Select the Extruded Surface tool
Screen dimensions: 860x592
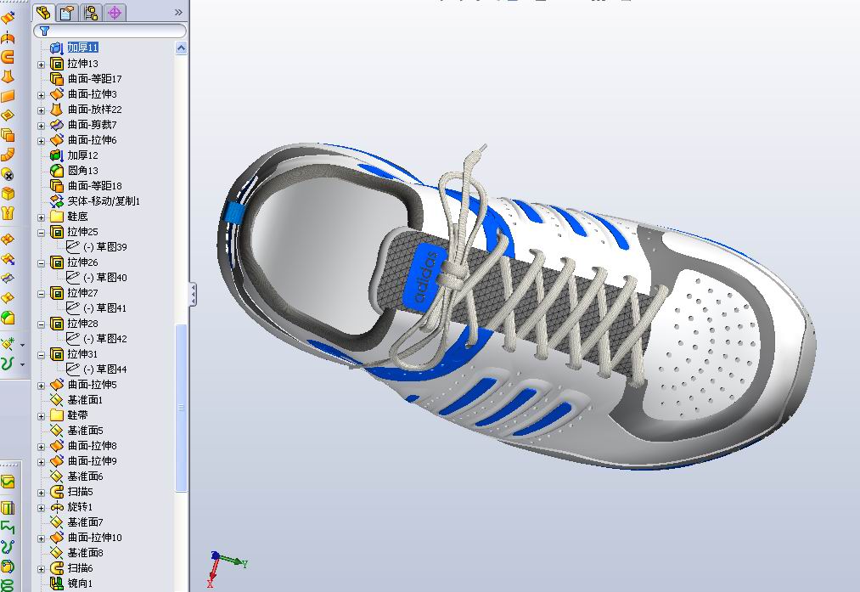click(8, 18)
